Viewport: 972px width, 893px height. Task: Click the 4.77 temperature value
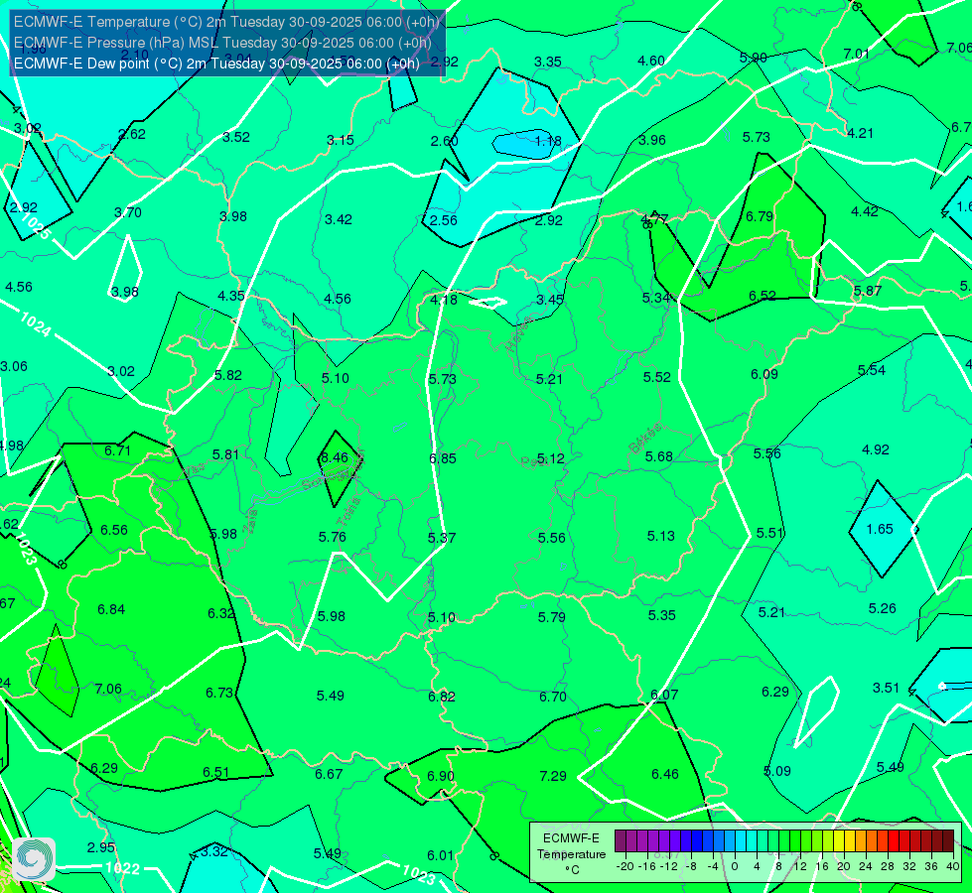[x=654, y=218]
